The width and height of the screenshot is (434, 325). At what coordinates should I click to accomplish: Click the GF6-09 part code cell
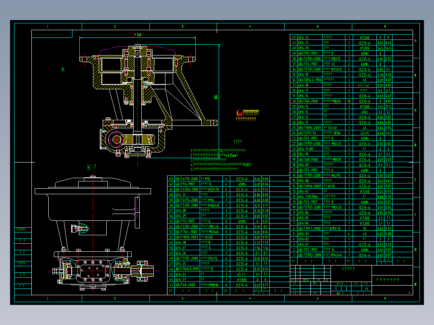[x=310, y=165]
